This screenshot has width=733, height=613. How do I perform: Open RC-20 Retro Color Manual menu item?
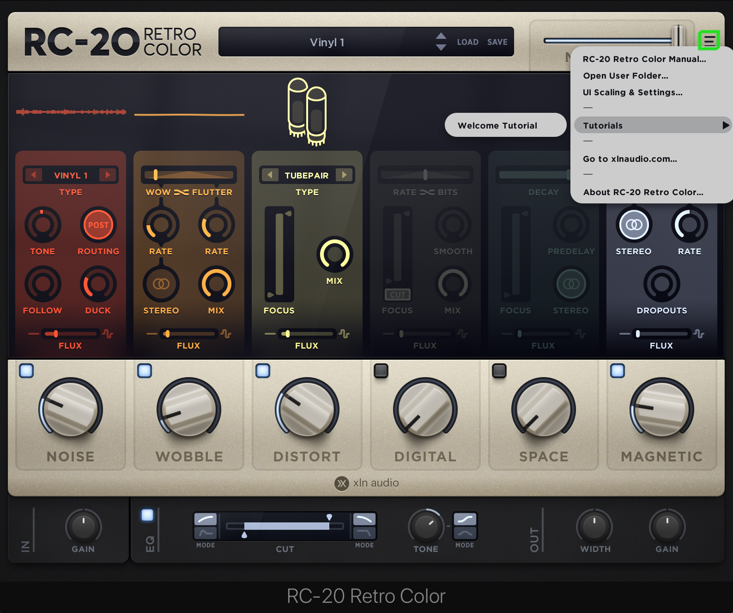pos(644,59)
